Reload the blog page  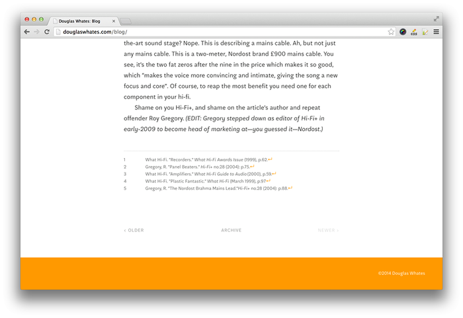47,32
